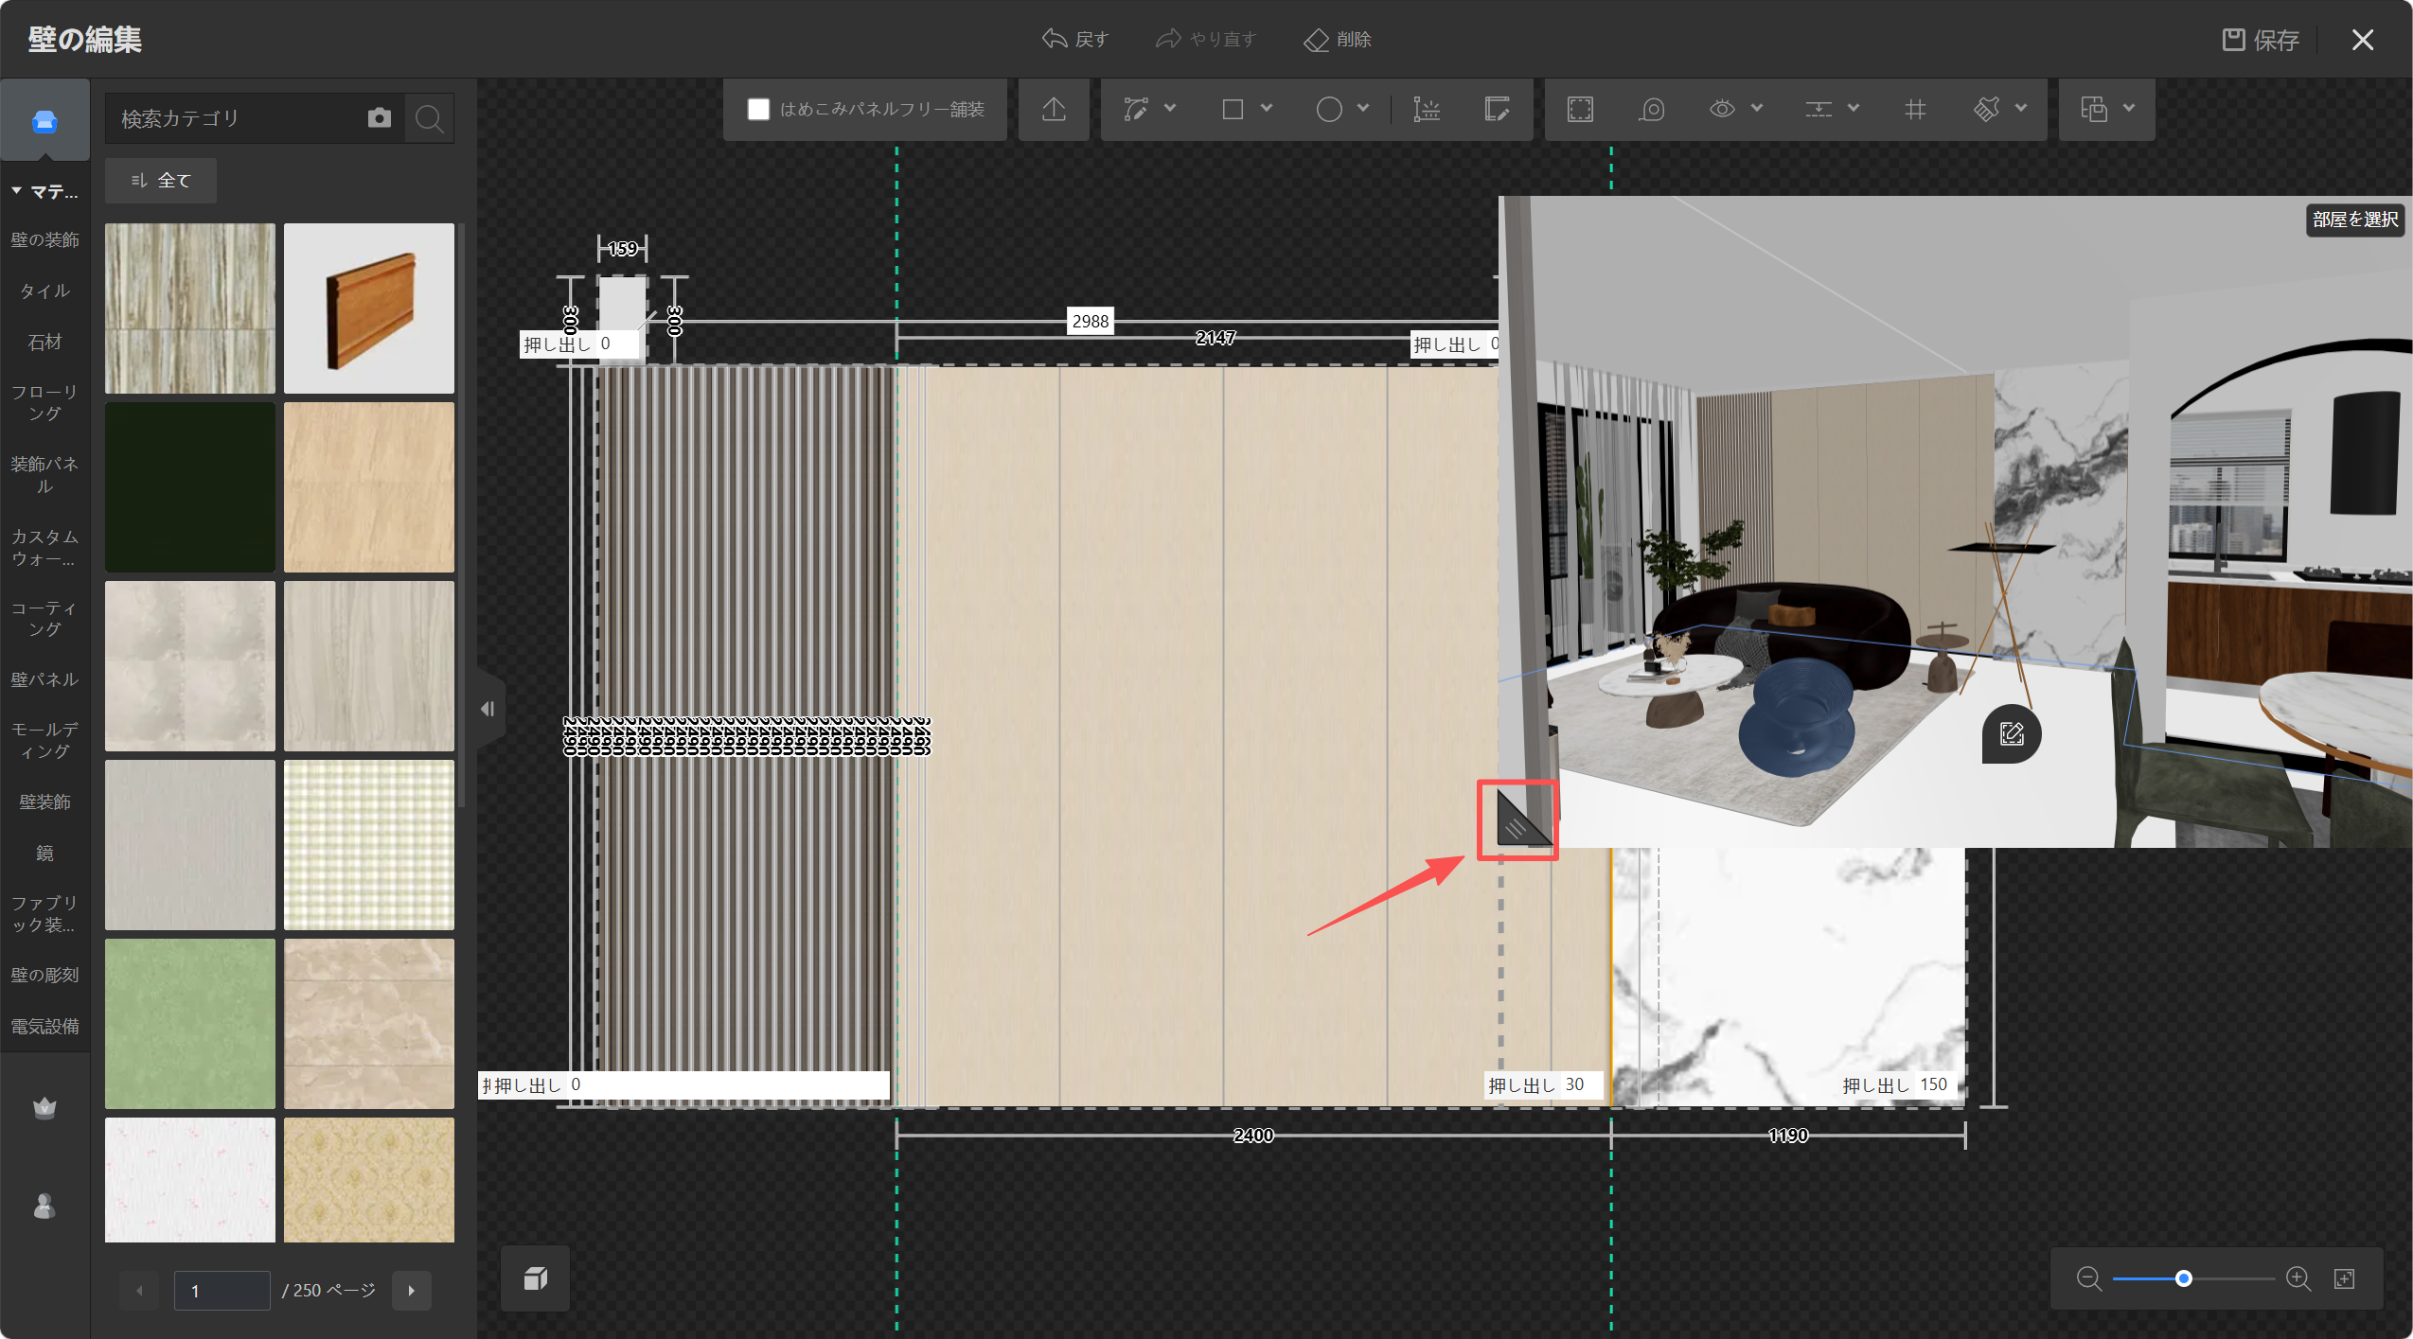Click the zoom in magnifier icon

pos(2298,1279)
